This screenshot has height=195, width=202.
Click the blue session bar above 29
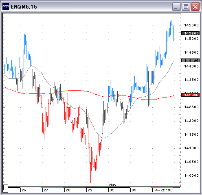coord(97,187)
